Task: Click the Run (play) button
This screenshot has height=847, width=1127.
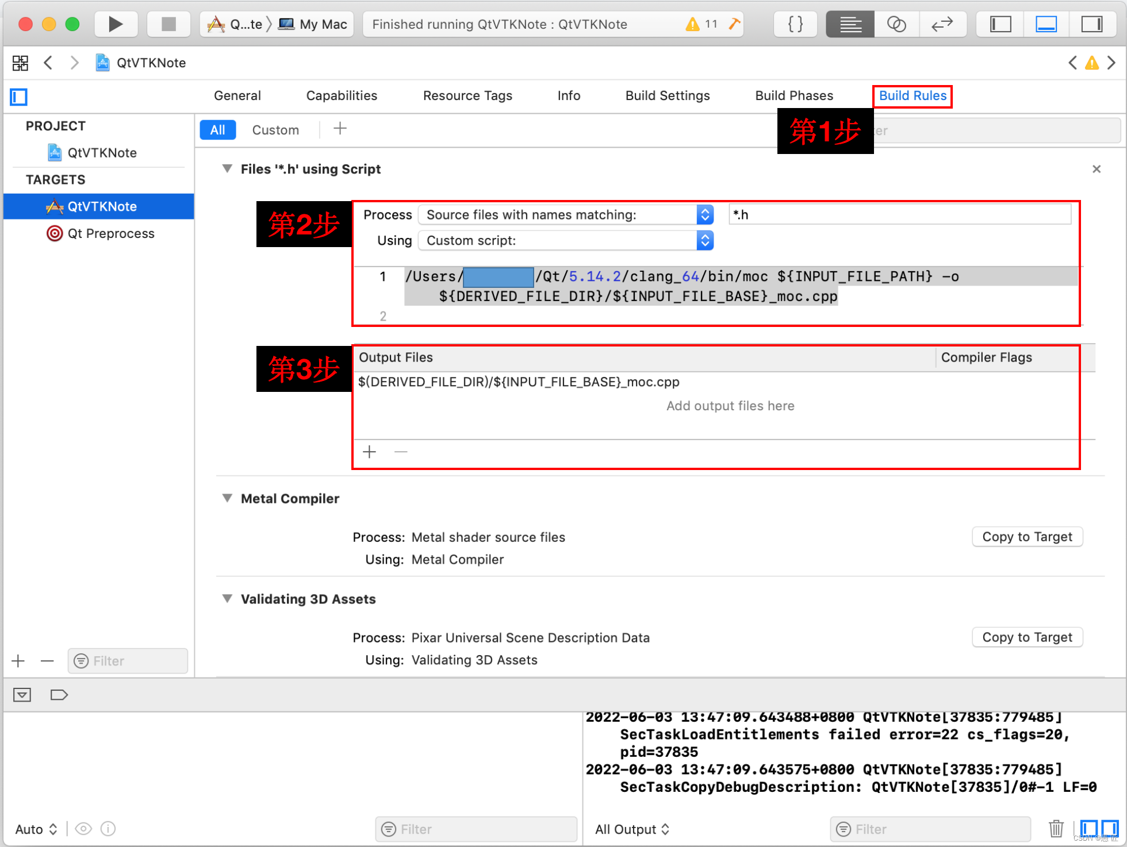Action: click(x=116, y=24)
